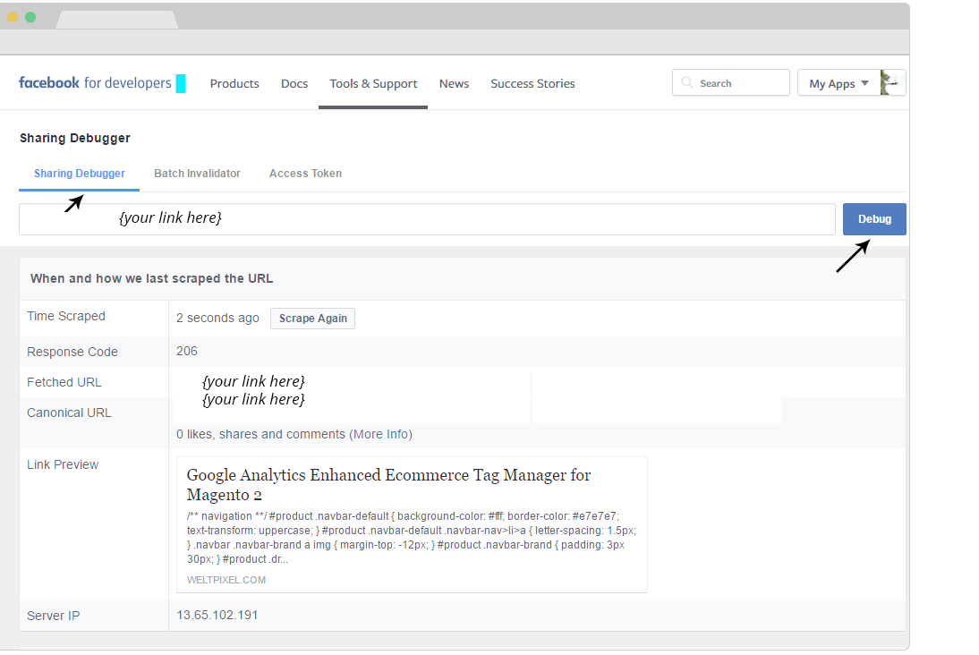The height and width of the screenshot is (655, 979).
Task: Visit the Success Stories page
Action: point(532,83)
